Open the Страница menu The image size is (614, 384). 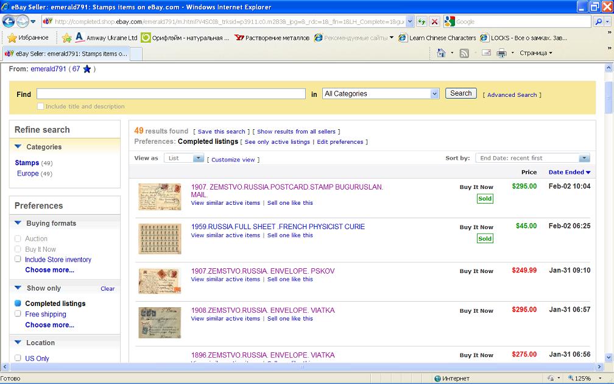[x=535, y=52]
